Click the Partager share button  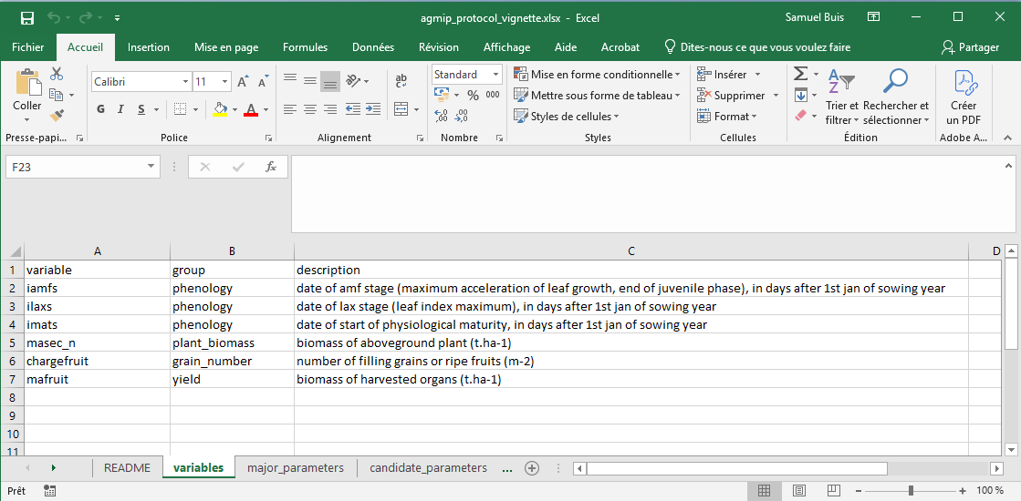click(970, 47)
